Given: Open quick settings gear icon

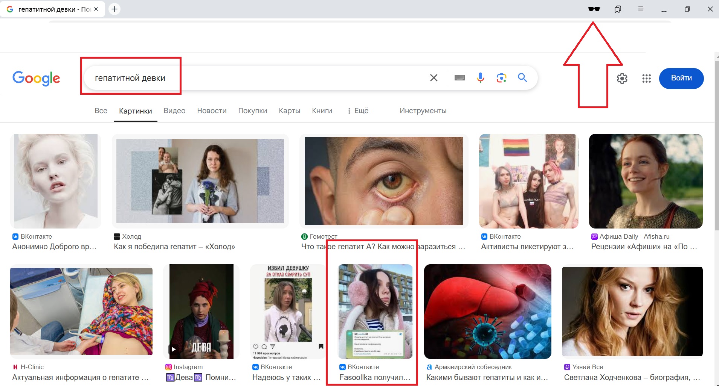Looking at the screenshot, I should pyautogui.click(x=622, y=78).
